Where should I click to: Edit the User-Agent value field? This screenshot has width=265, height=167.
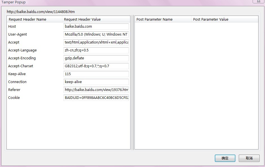[x=96, y=34]
